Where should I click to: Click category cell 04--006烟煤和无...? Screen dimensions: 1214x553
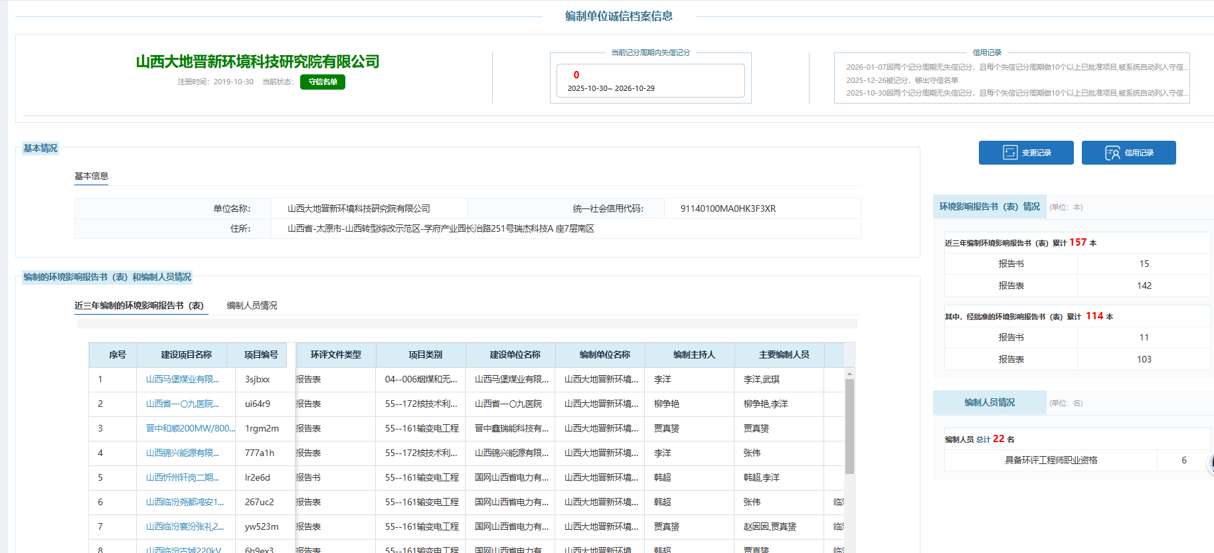(421, 379)
